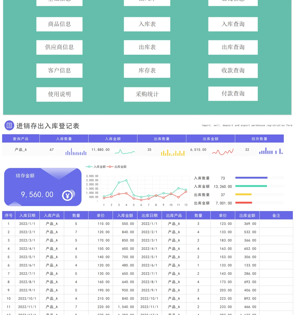
Task: Click the 入库数量 bar sparkline
Action: [x=76, y=152]
